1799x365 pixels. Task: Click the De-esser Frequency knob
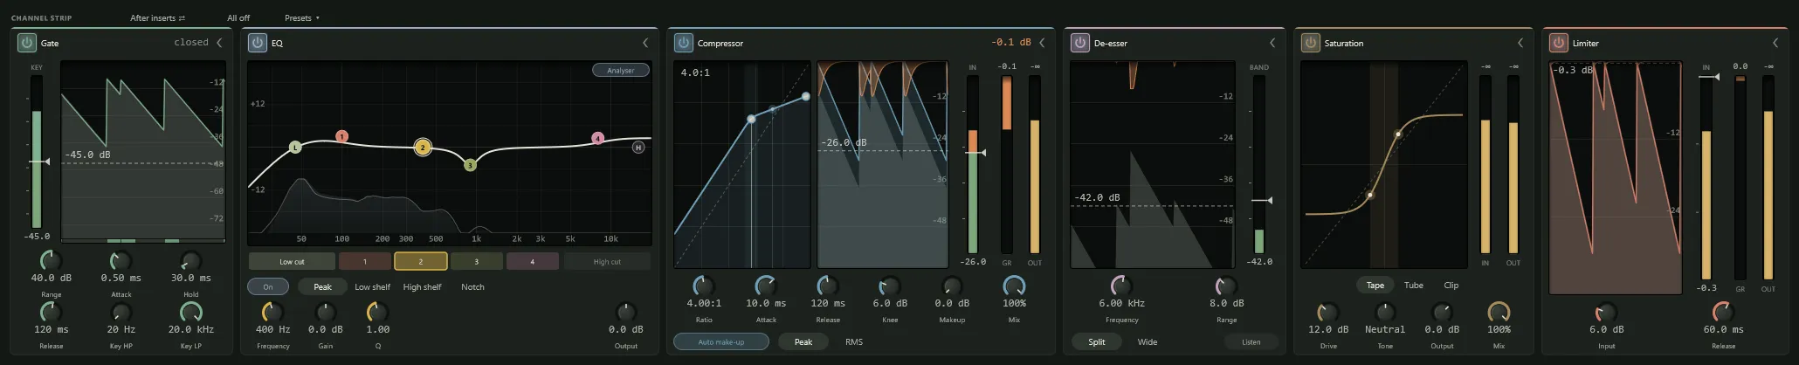pyautogui.click(x=1121, y=286)
